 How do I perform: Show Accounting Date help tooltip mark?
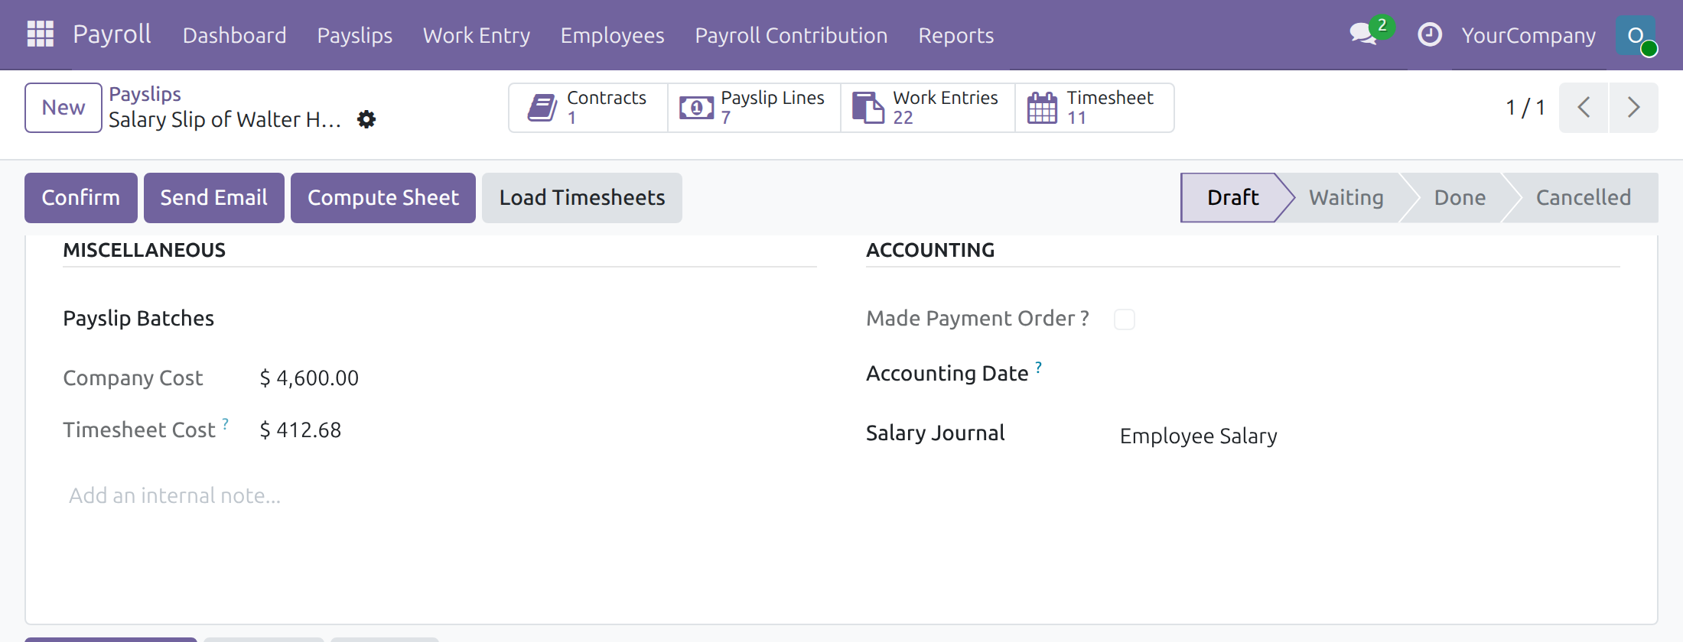1038,367
